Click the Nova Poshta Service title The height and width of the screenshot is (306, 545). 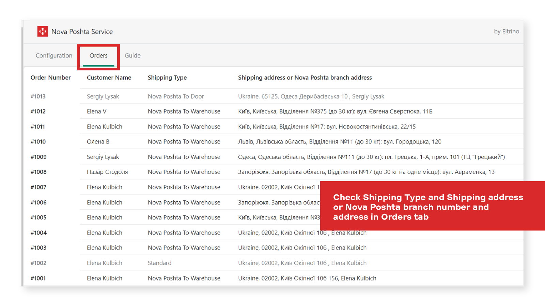[x=82, y=32]
